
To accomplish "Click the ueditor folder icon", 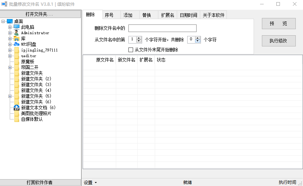I will pos(17,56).
